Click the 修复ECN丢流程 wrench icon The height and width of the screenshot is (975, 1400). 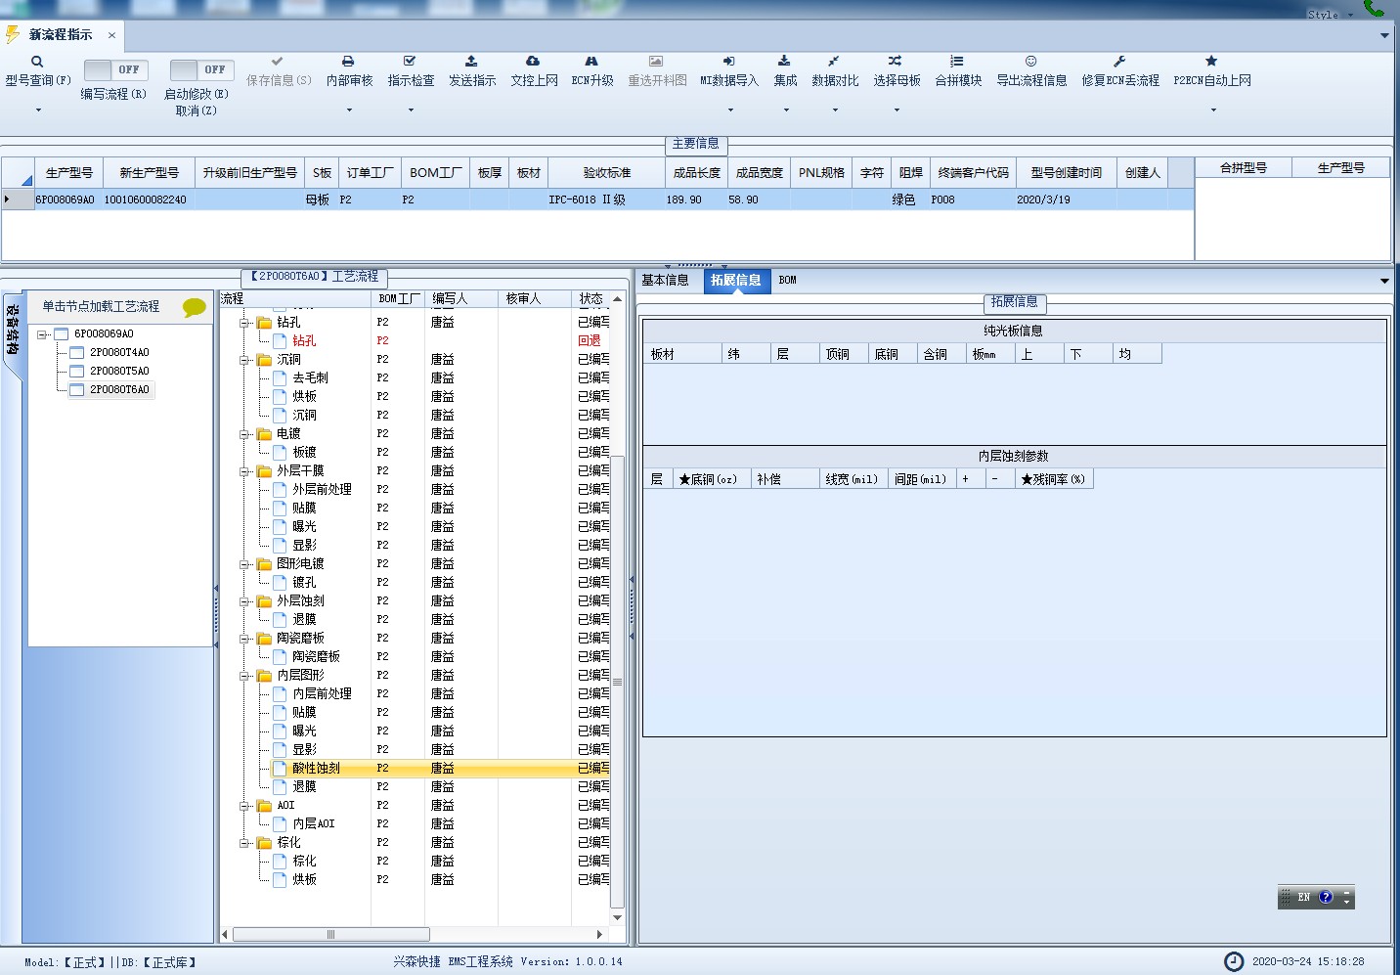coord(1119,61)
